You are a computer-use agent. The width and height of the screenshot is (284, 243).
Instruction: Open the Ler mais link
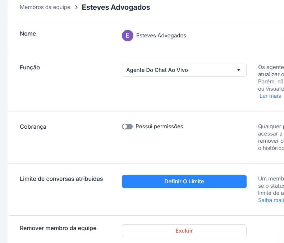[270, 96]
